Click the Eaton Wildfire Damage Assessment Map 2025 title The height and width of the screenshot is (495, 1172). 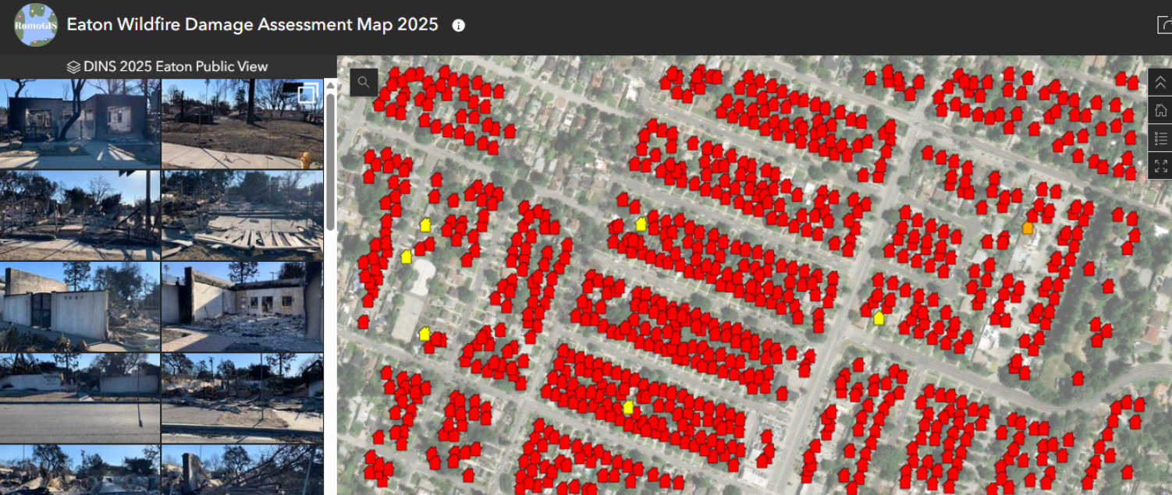pos(253,25)
